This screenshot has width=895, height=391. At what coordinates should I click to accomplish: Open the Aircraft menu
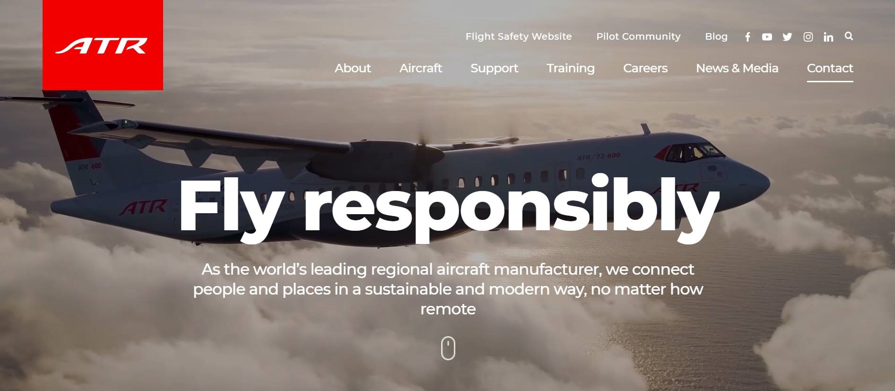point(421,68)
